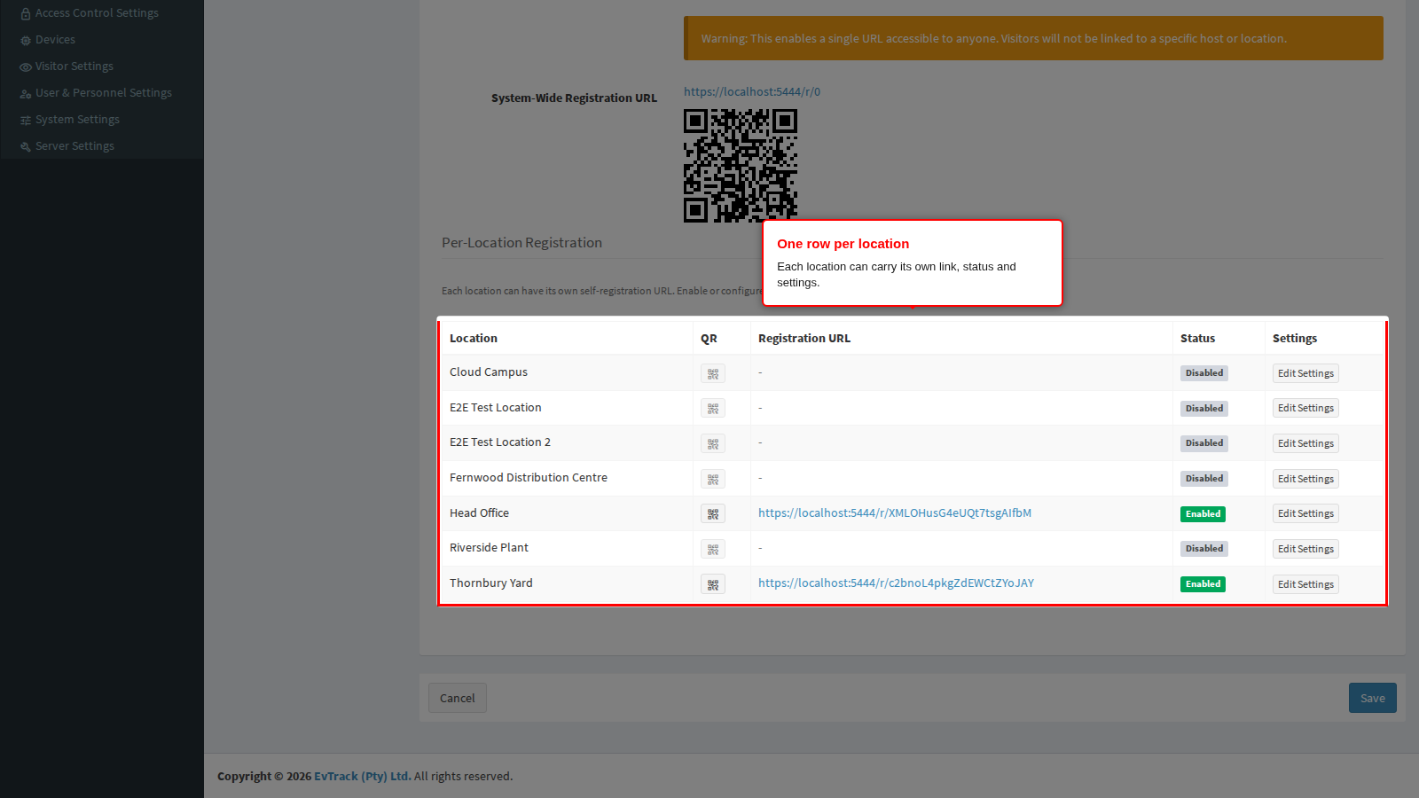Viewport: 1419px width, 798px height.
Task: Click Disabled badge for Riverside Plant
Action: pyautogui.click(x=1204, y=549)
